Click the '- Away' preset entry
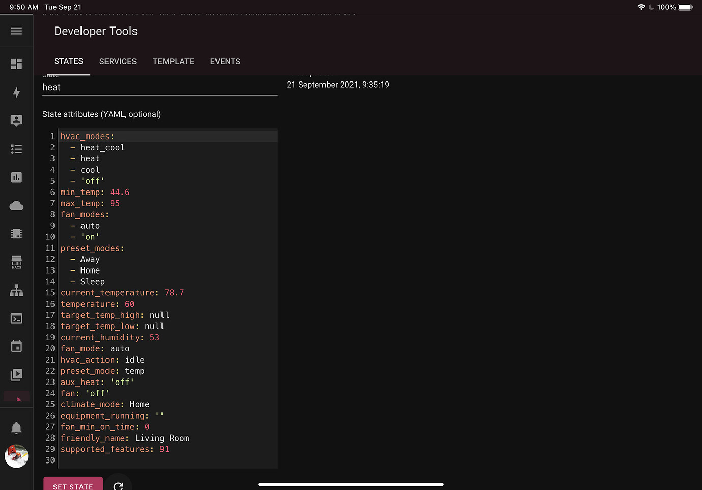The image size is (702, 490). coord(85,260)
